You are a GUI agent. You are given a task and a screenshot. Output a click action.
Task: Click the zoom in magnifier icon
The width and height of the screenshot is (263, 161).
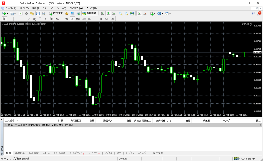tap(120, 13)
